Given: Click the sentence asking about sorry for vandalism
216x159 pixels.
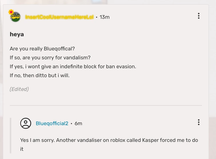Looking at the screenshot, I should pos(50,58).
